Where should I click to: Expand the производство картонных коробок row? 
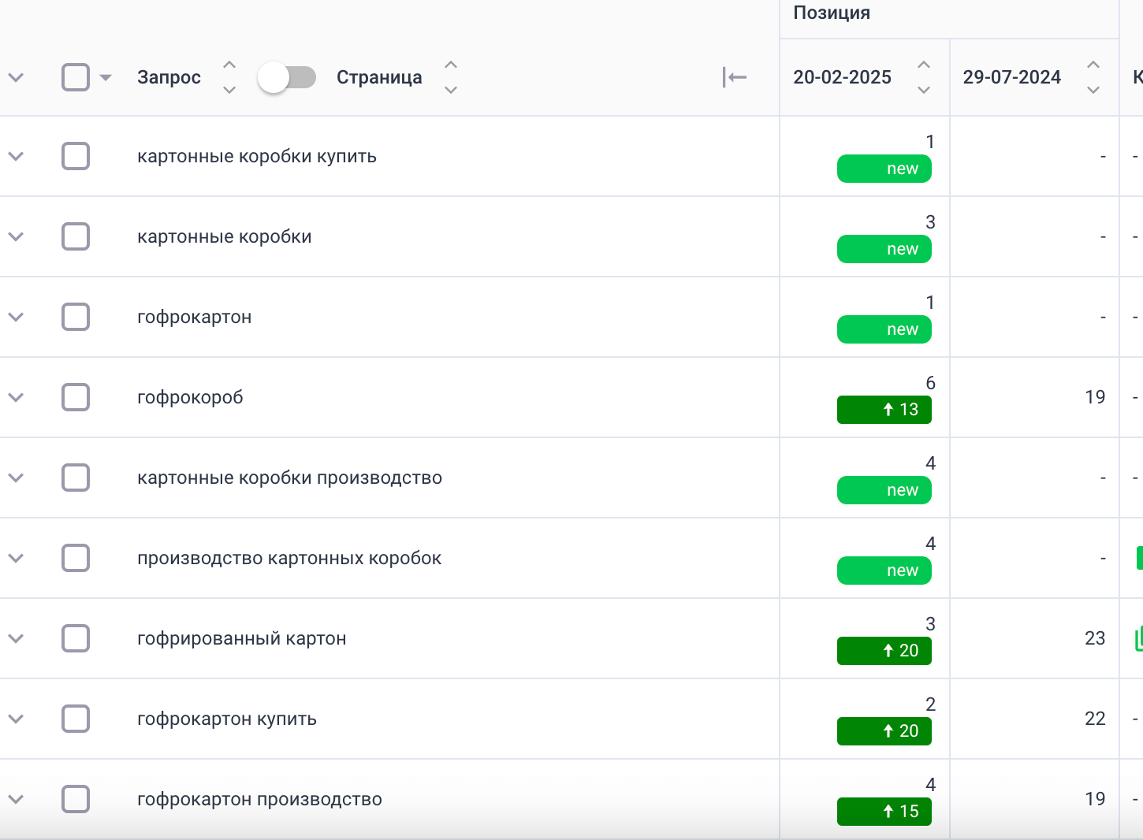point(16,558)
